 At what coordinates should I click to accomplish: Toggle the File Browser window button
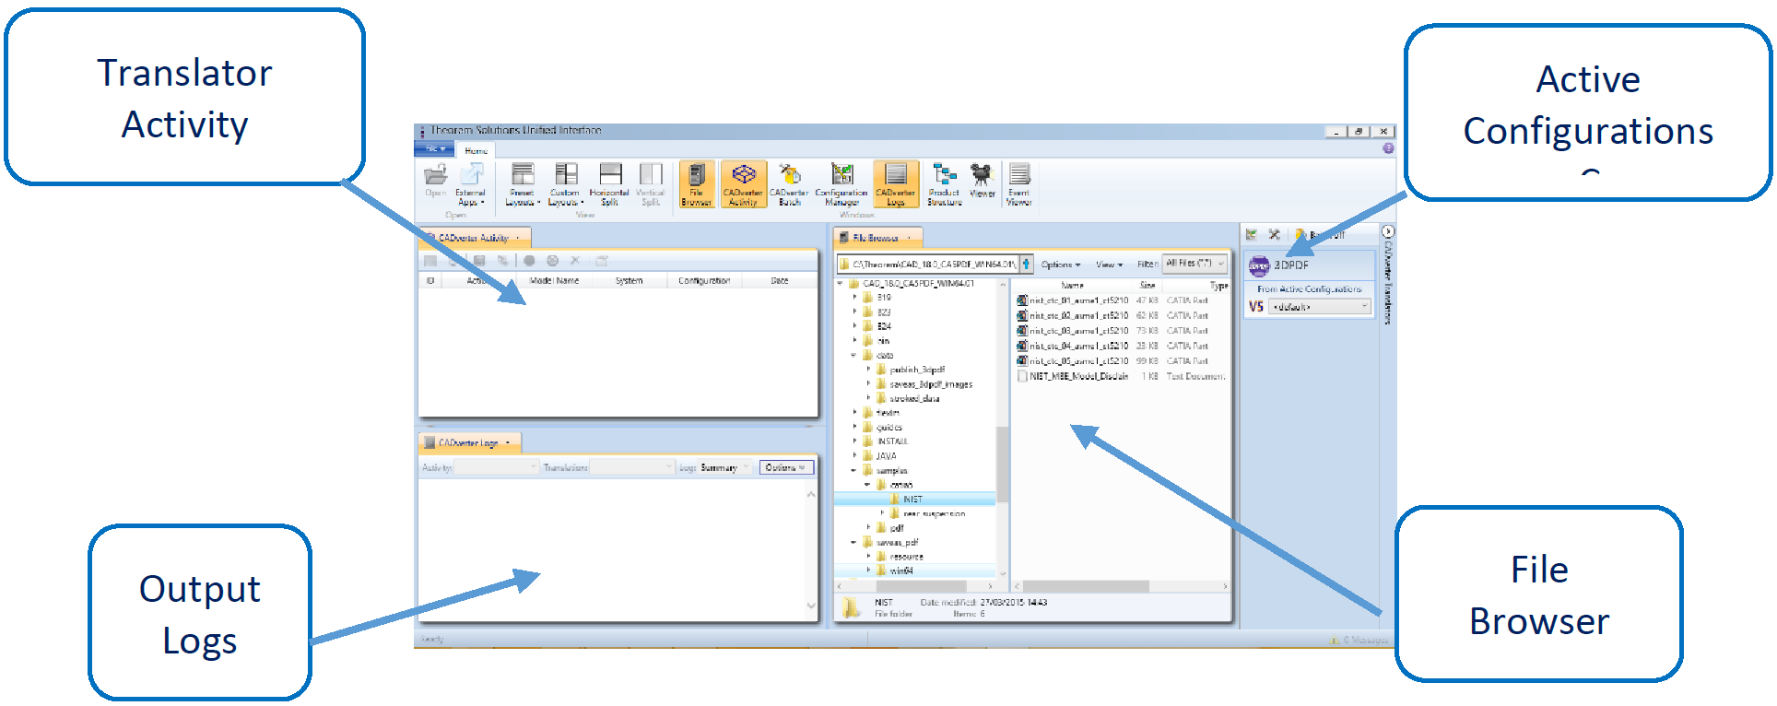[697, 184]
